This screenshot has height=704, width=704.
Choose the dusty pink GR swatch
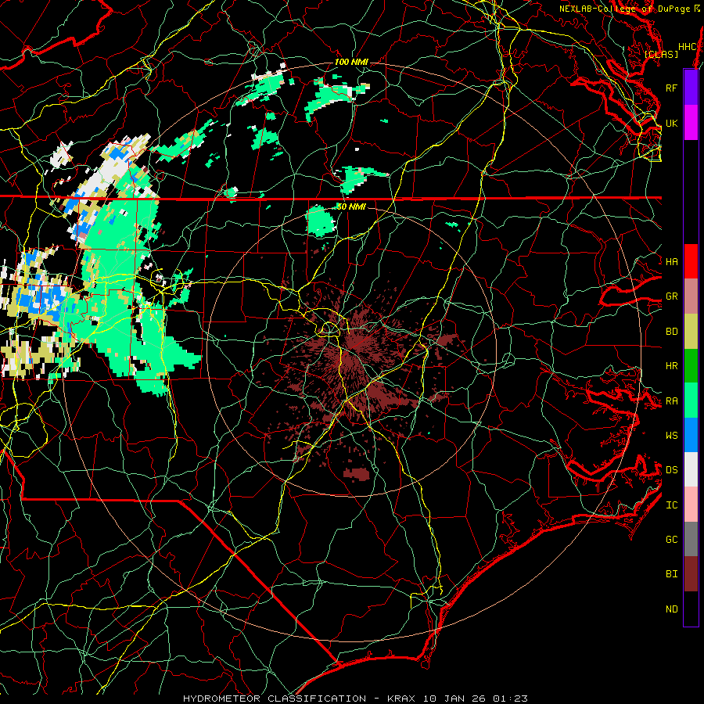pos(691,296)
